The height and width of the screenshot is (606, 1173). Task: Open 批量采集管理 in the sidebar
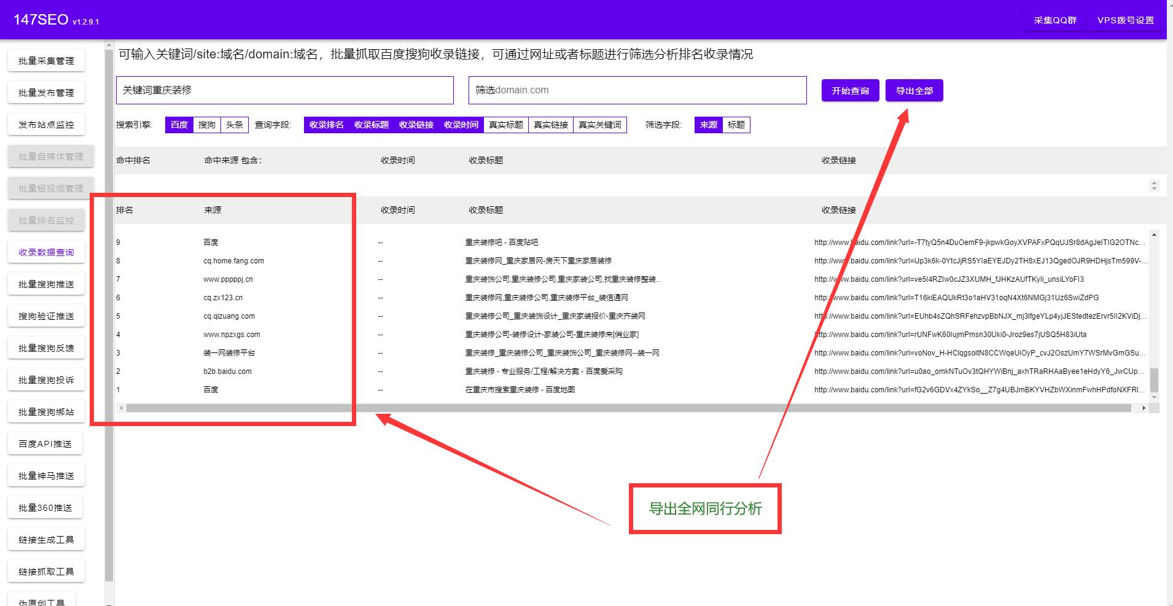[46, 60]
